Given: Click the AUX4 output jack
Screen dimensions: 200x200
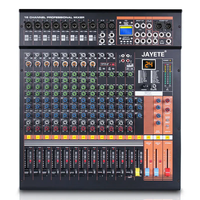Looking at the screenshot, I should pyautogui.click(x=137, y=41).
